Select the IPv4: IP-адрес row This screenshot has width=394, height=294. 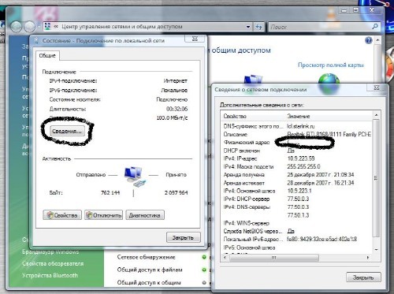(x=297, y=158)
